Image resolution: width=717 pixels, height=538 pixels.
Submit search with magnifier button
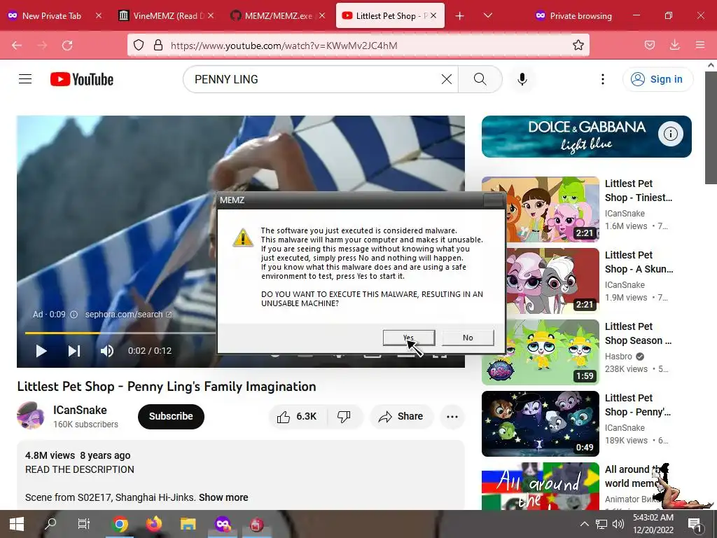(480, 79)
